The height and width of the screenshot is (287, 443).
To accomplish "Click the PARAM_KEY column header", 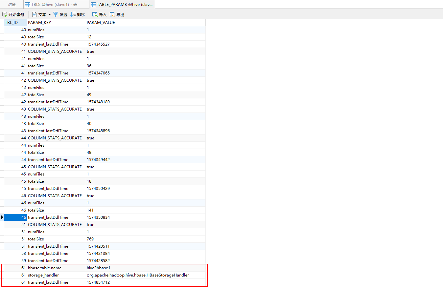I will click(x=57, y=23).
